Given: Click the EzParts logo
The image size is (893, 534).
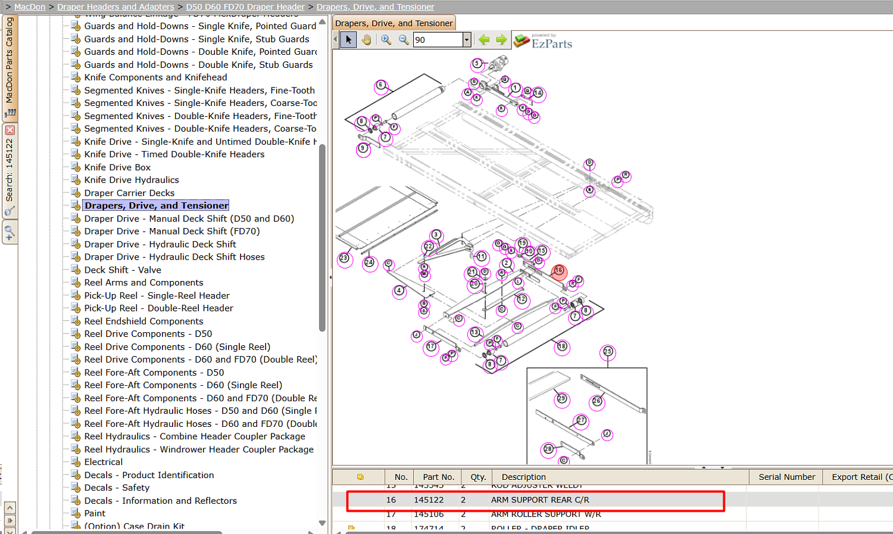Looking at the screenshot, I should 543,40.
